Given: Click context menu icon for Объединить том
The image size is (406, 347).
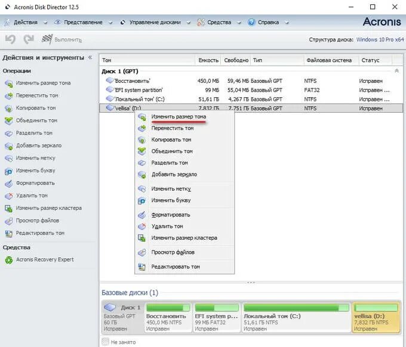Looking at the screenshot, I should point(142,151).
